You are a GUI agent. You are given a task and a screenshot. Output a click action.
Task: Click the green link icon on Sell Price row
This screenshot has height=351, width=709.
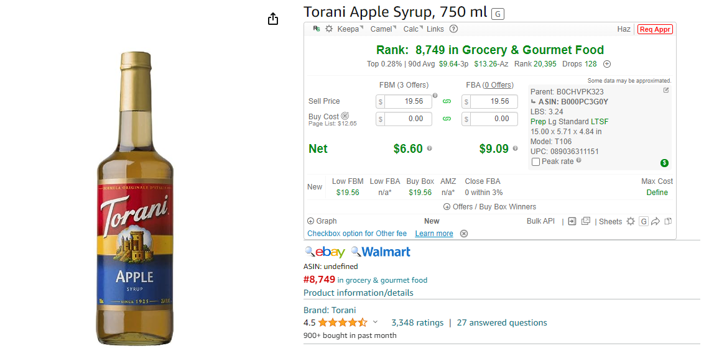click(447, 101)
